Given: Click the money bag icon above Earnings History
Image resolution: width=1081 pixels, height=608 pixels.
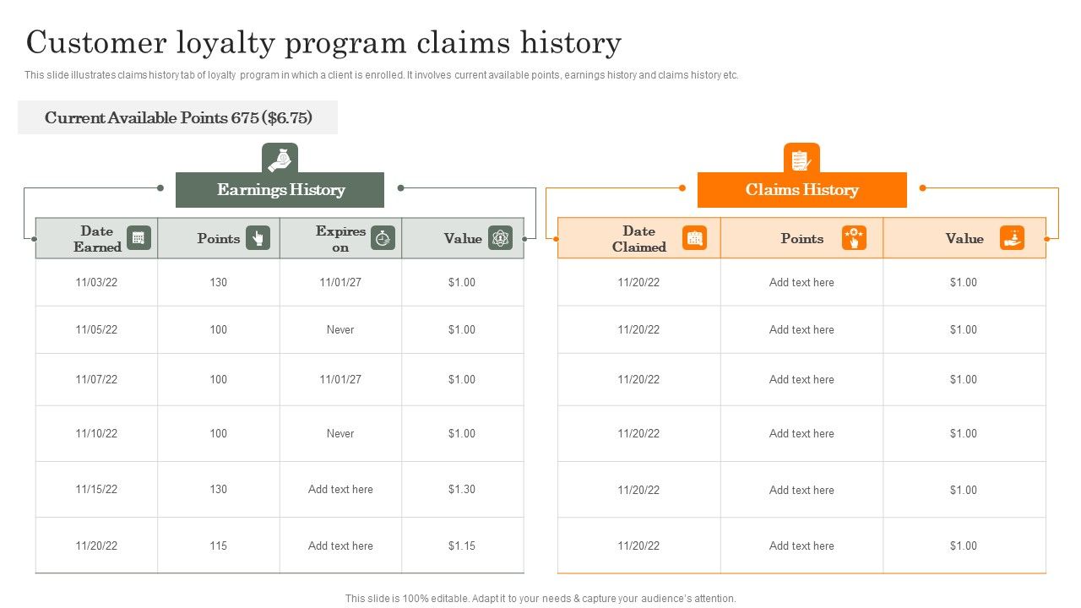Looking at the screenshot, I should point(280,158).
